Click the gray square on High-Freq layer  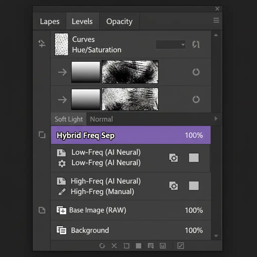194,186
